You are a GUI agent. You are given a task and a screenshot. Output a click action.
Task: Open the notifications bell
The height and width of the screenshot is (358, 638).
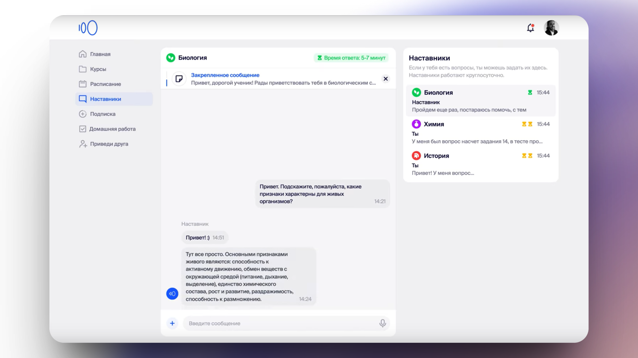pos(530,28)
